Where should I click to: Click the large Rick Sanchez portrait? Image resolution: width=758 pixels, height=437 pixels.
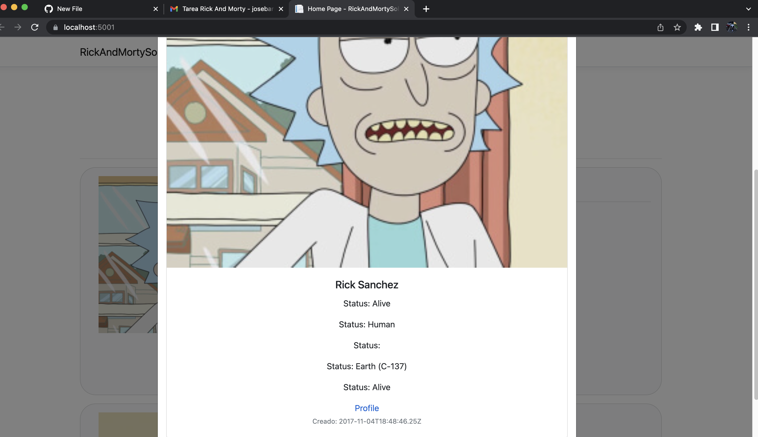[x=367, y=152]
